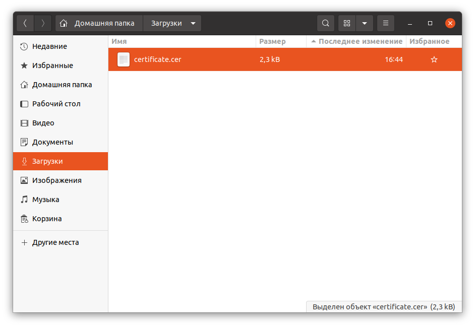
Task: Click the Загрузки path bar button
Action: tap(172, 23)
